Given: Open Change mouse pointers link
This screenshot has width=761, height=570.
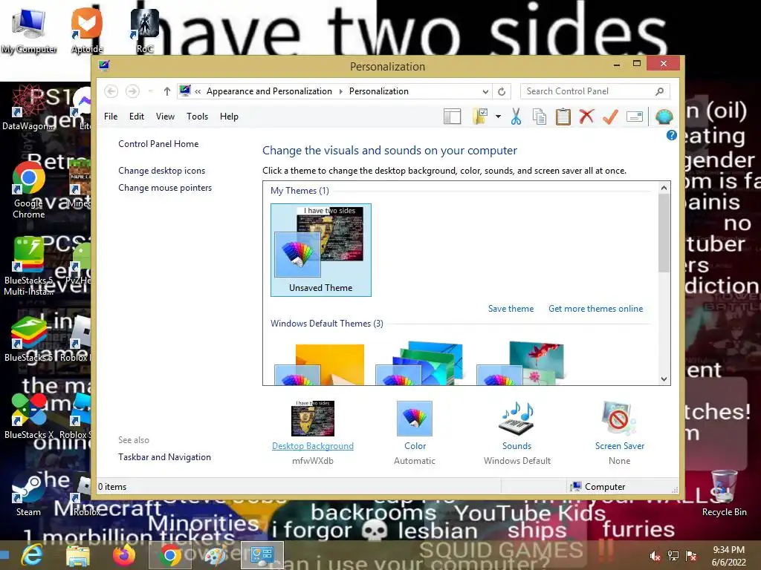Looking at the screenshot, I should click(x=165, y=188).
